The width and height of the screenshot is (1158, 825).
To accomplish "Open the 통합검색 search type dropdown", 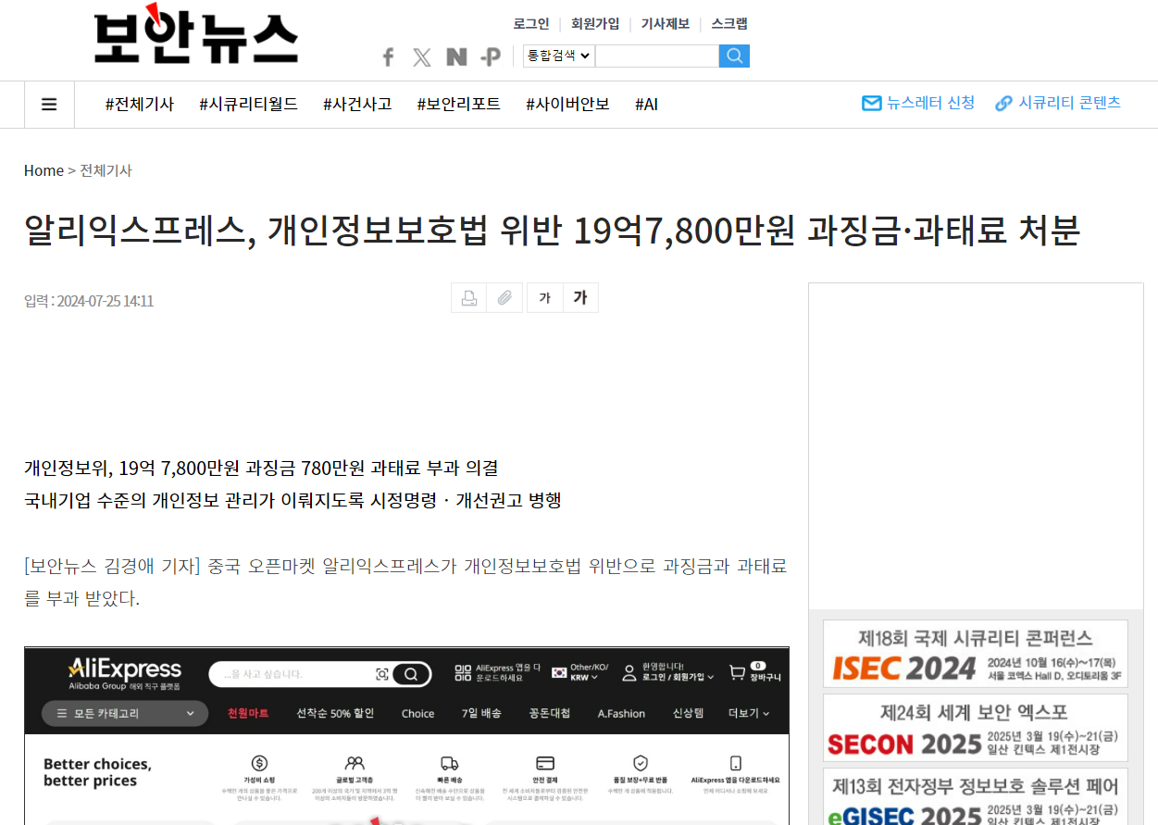I will 558,56.
